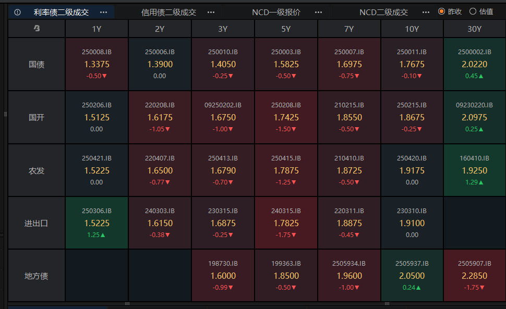The height and width of the screenshot is (309, 506).
Task: Click the info icon beside 利率债二级成交
Action: [x=18, y=12]
